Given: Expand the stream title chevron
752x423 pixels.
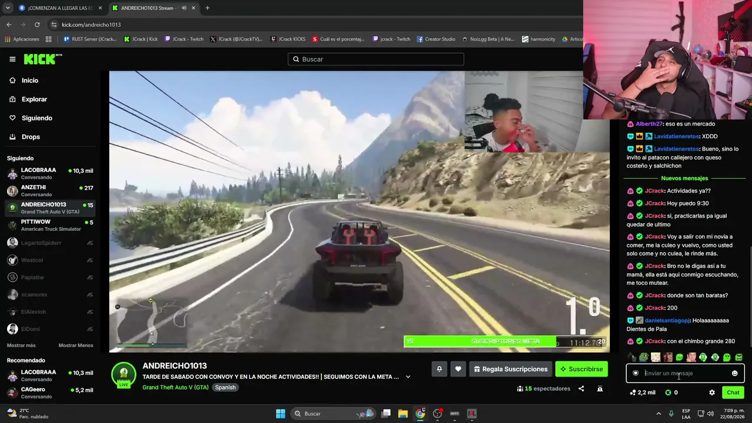Looking at the screenshot, I should click(x=408, y=377).
